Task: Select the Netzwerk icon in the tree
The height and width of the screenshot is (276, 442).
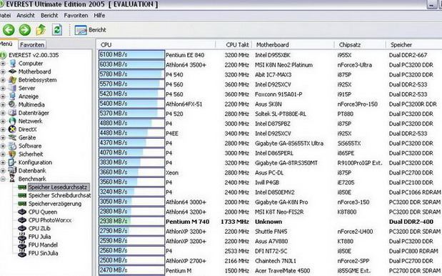Action: (x=13, y=121)
